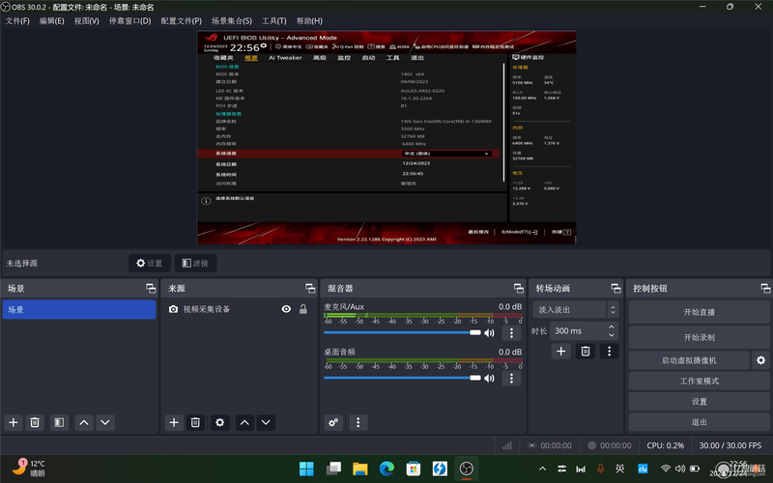Mute the 麦克风/Aux audio channel
773x483 pixels.
(x=489, y=332)
